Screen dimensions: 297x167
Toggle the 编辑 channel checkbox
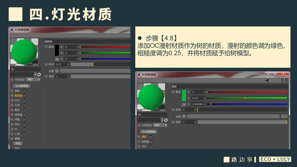coord(25,138)
